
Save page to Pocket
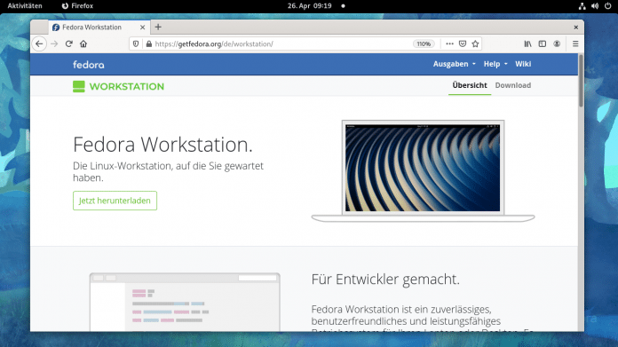pos(463,43)
